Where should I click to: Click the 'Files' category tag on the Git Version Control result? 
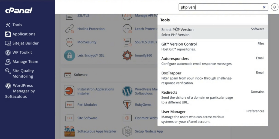point(261,43)
